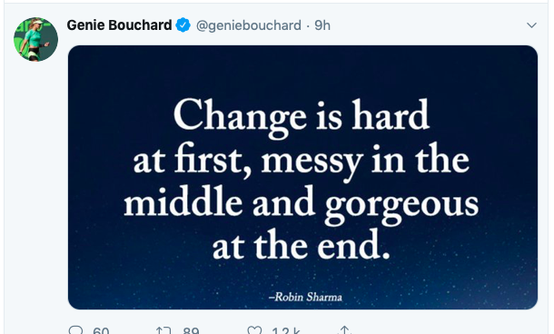
Task: Open the tweet via the 9h timestamp
Action: coord(322,25)
